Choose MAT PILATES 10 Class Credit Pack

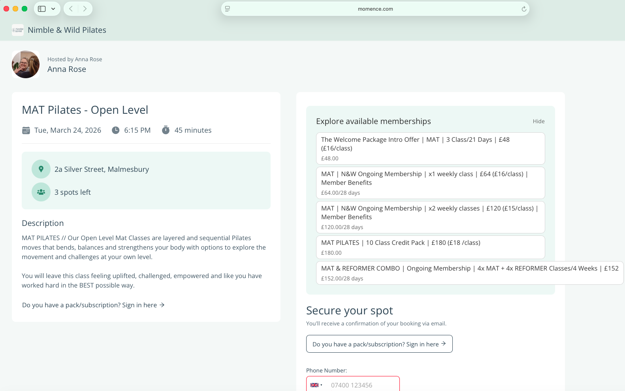tap(430, 247)
